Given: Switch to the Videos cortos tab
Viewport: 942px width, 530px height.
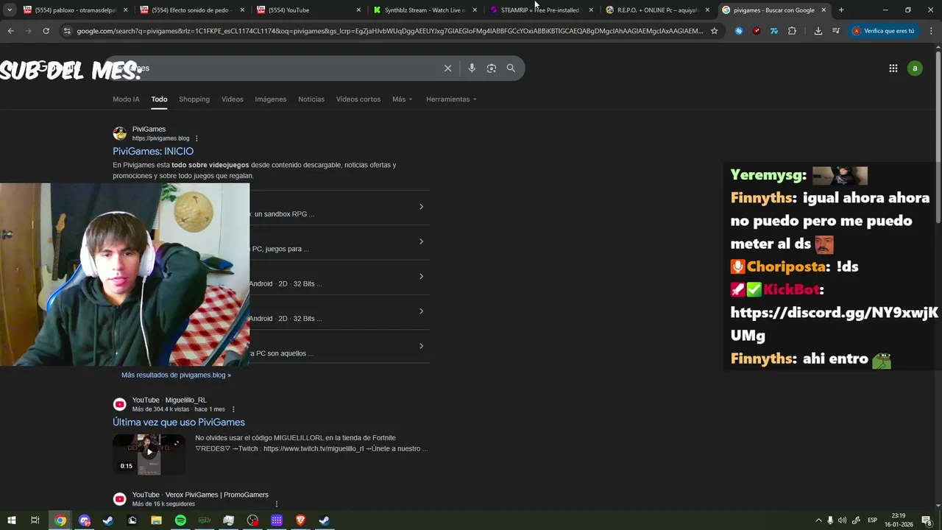Looking at the screenshot, I should pos(358,99).
